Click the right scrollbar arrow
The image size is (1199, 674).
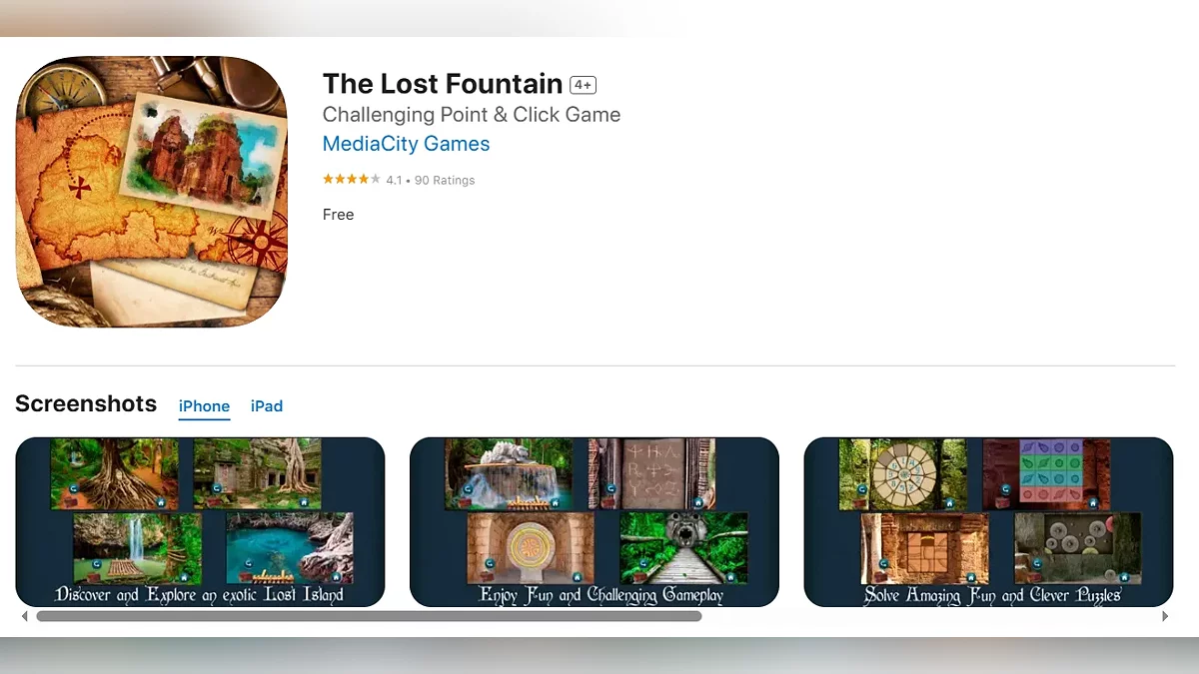[1165, 616]
